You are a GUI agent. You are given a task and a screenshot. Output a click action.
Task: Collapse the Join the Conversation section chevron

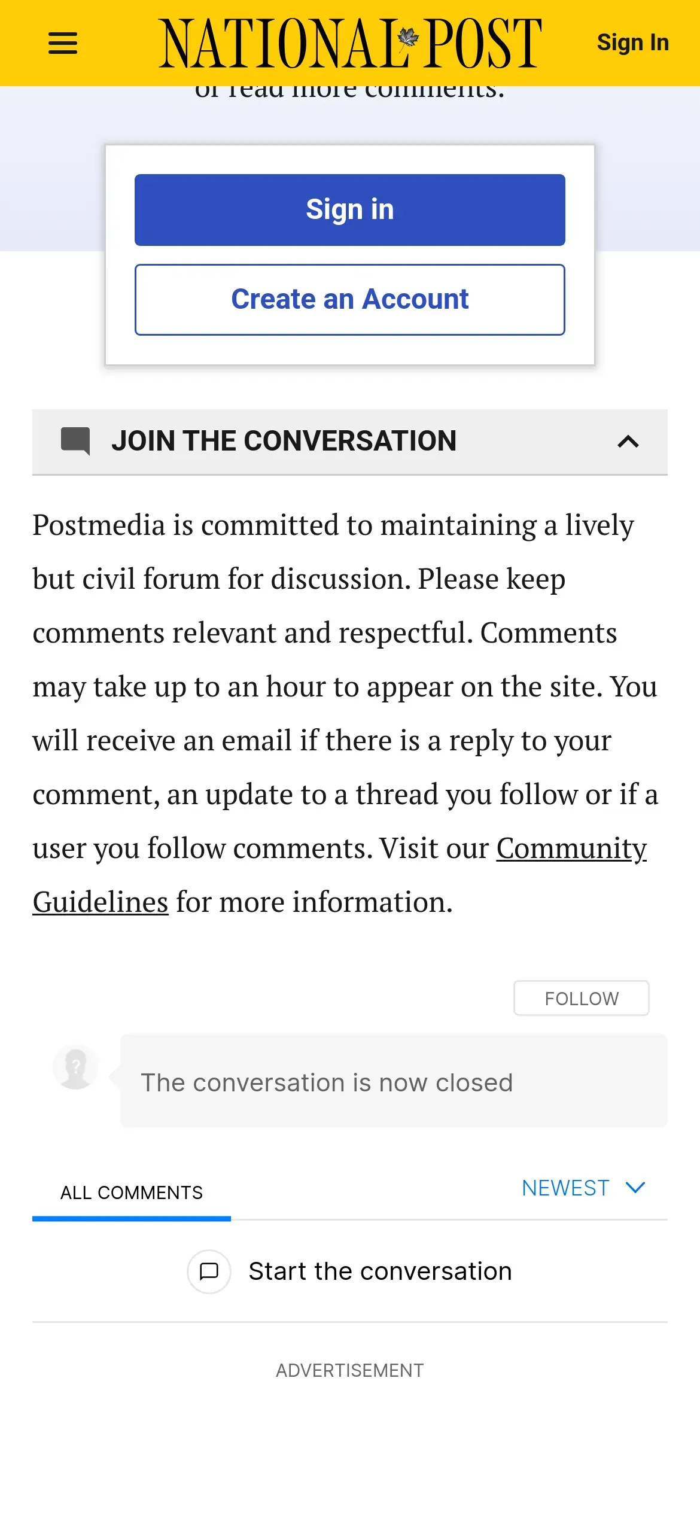(x=628, y=442)
